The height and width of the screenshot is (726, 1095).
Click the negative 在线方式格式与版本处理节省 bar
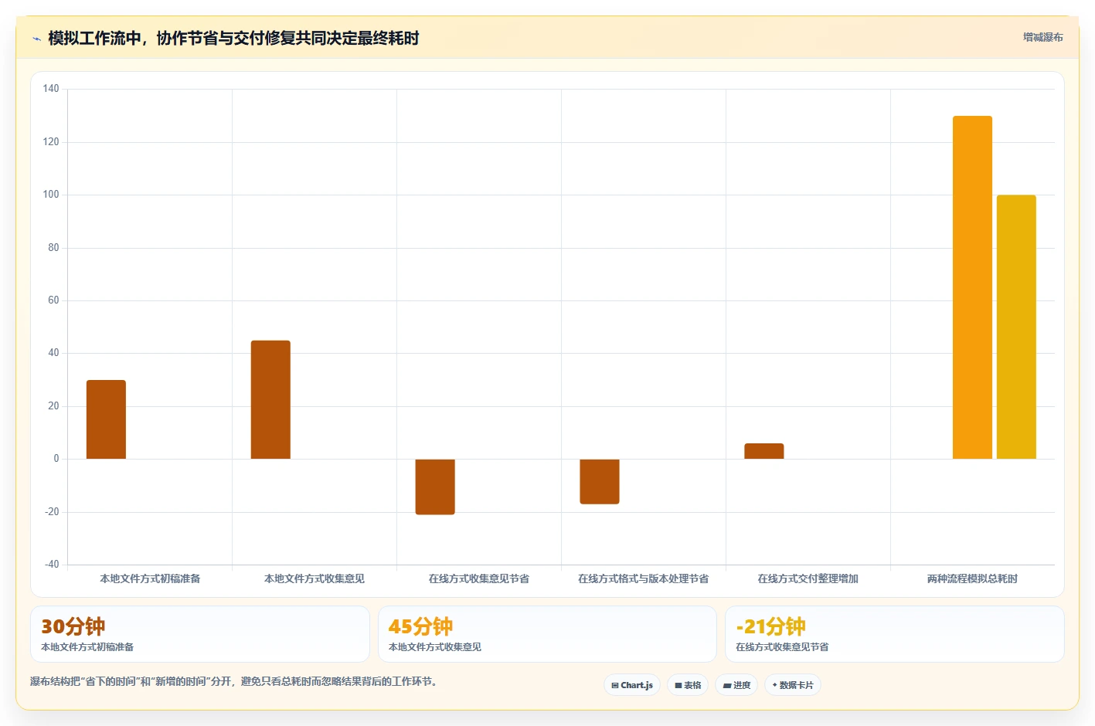600,481
